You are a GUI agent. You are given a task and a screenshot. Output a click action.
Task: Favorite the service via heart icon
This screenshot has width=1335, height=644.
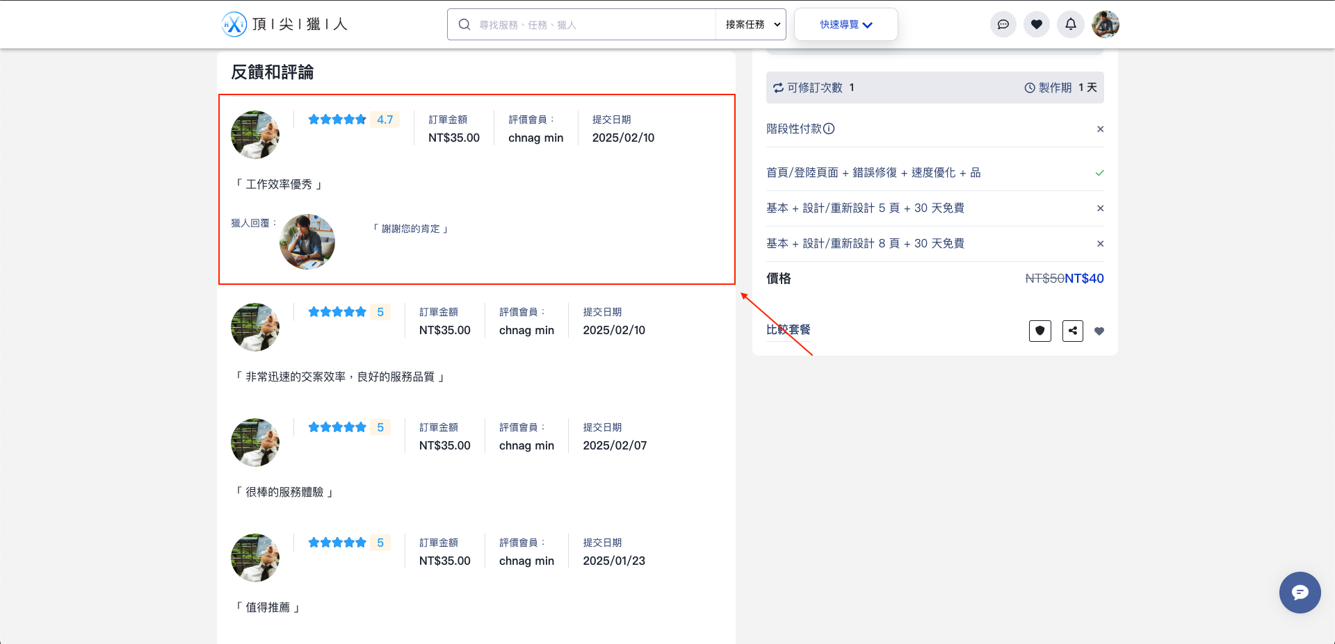click(x=1099, y=331)
